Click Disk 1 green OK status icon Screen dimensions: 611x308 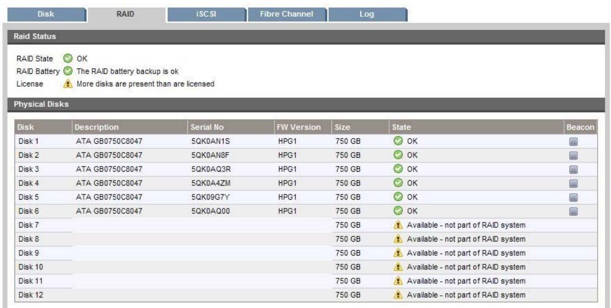398,141
